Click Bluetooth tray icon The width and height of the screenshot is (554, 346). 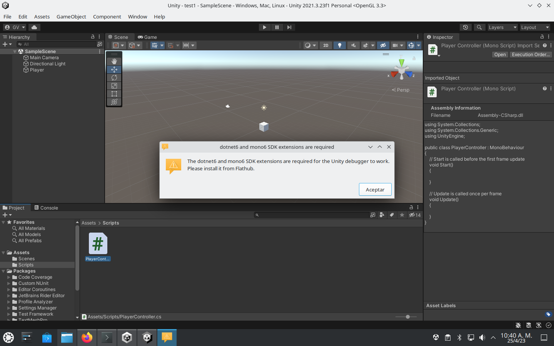(459, 338)
